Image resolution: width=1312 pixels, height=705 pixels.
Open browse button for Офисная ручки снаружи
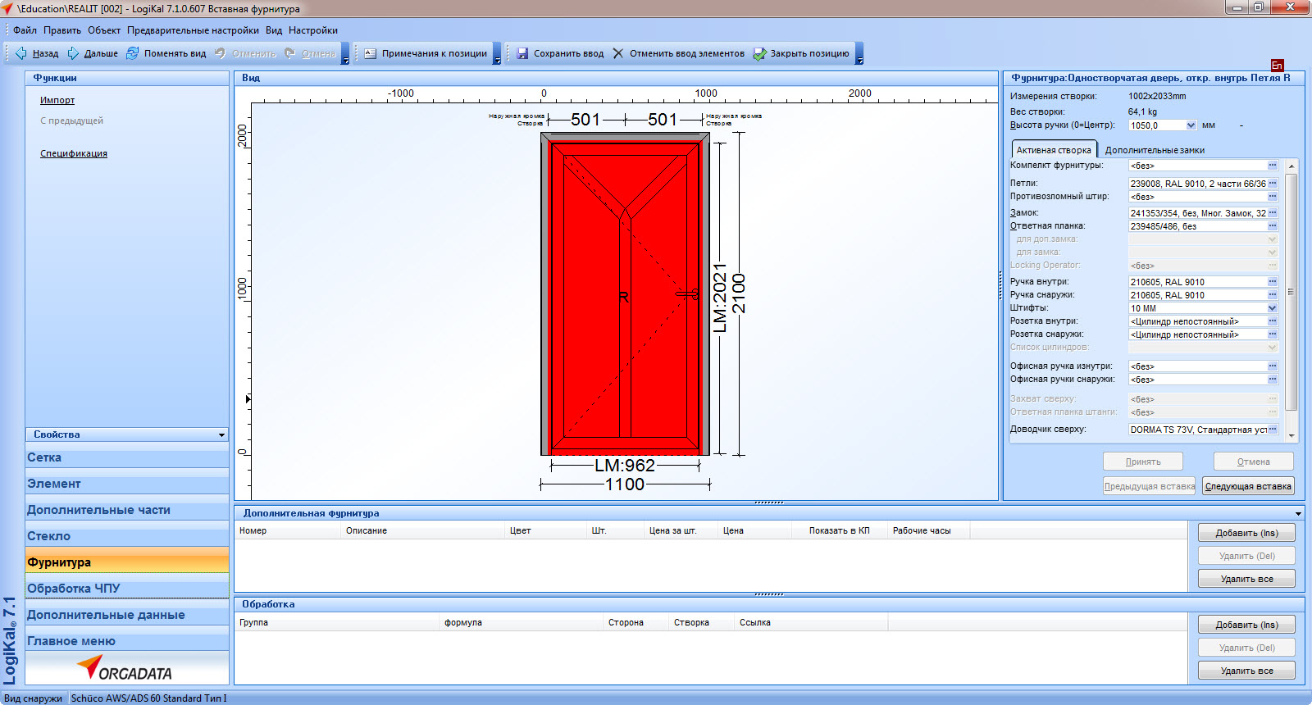[x=1273, y=380]
